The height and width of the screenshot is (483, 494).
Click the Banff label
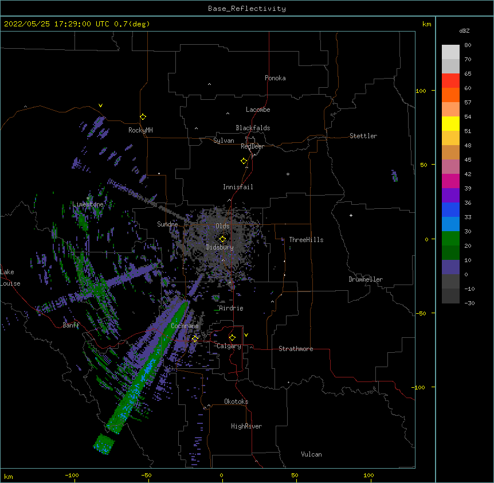click(71, 325)
